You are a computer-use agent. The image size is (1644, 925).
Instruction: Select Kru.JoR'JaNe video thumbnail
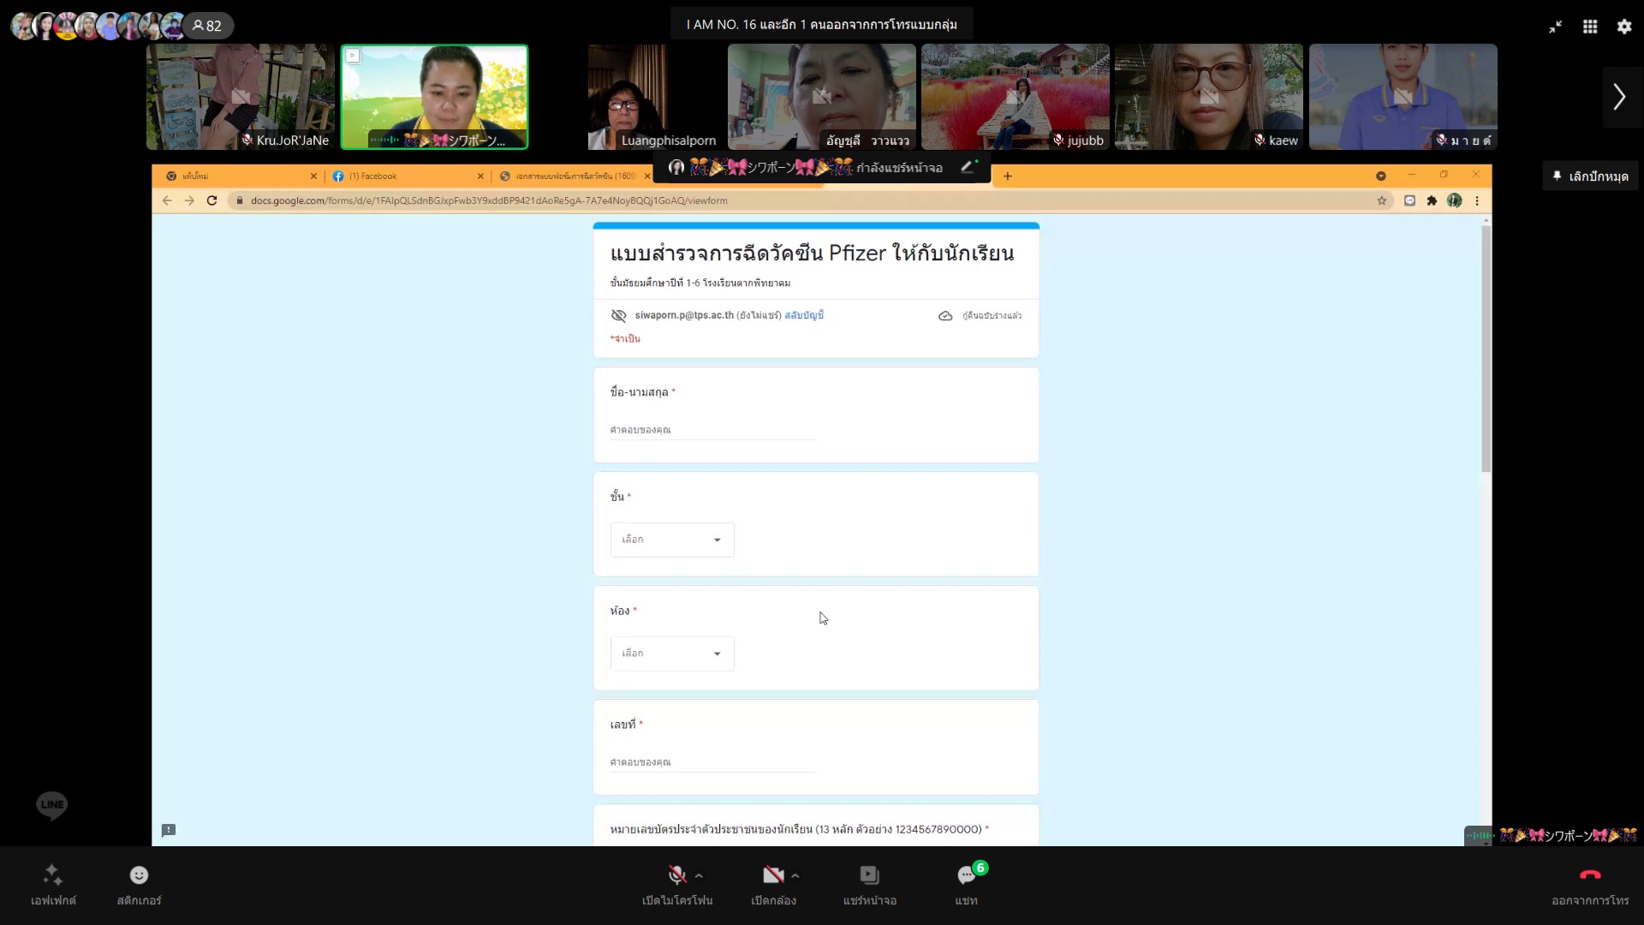[x=241, y=97]
